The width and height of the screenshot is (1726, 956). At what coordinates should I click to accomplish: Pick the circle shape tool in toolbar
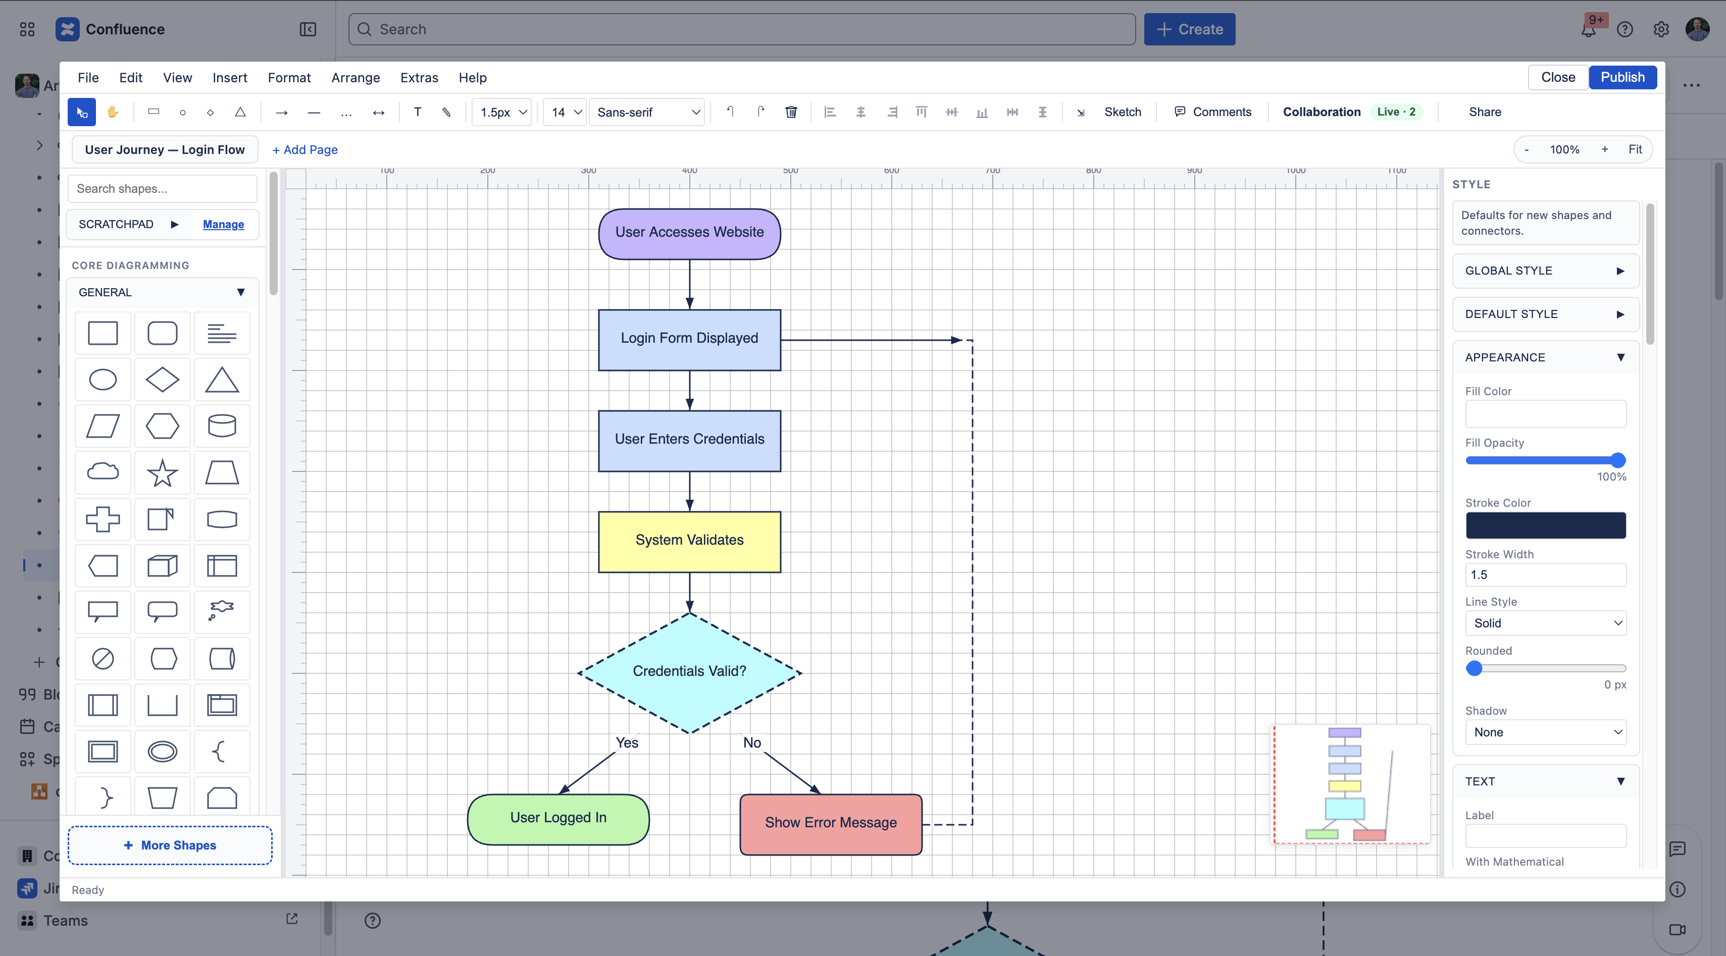(x=182, y=112)
